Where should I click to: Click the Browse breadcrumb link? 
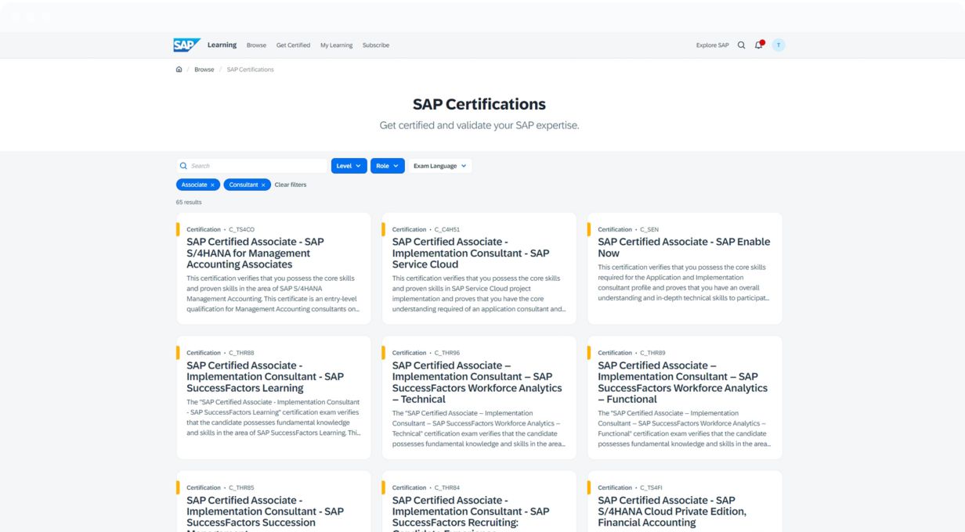[x=204, y=70]
